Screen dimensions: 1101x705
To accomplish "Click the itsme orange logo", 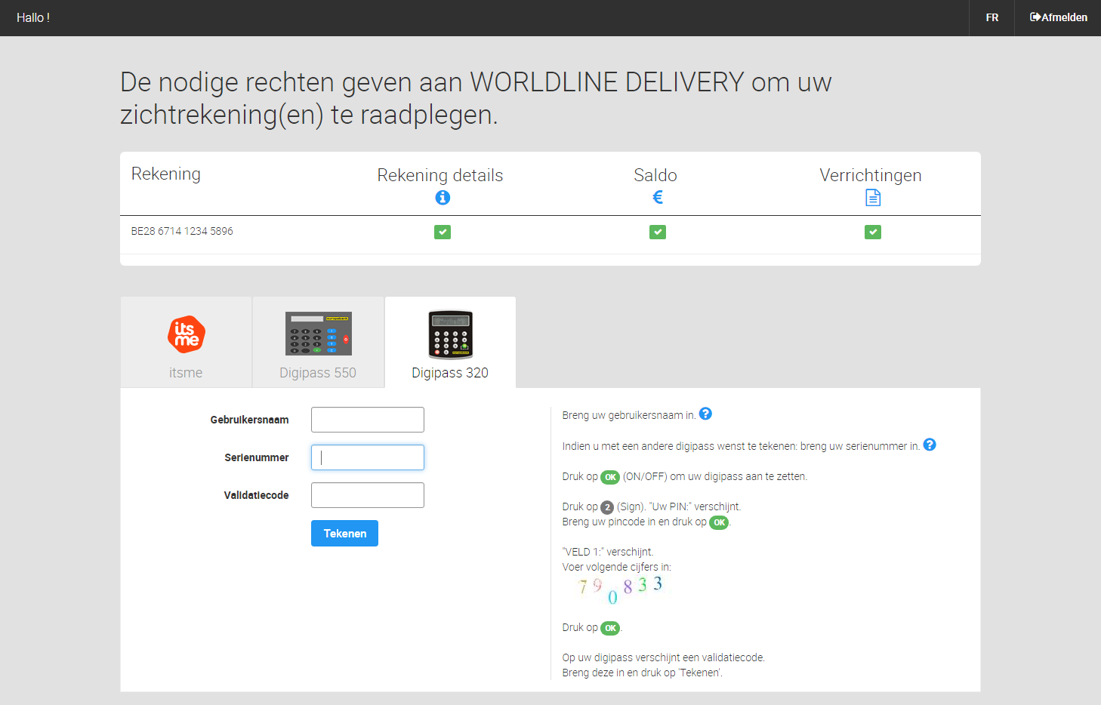I will 186,334.
